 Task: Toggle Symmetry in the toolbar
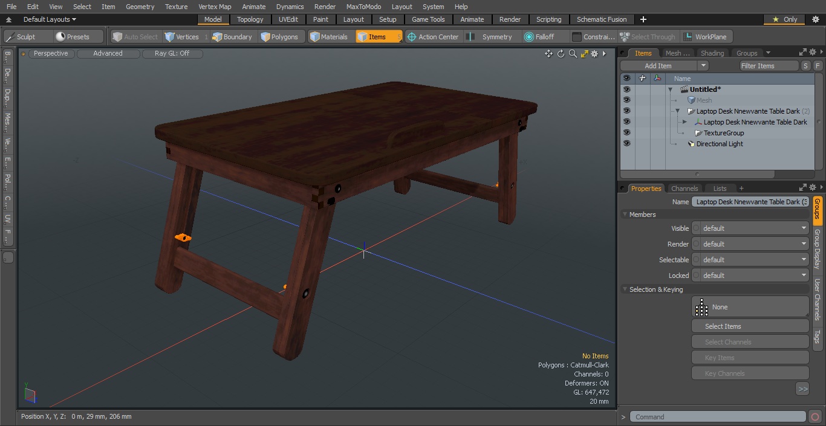[492, 37]
